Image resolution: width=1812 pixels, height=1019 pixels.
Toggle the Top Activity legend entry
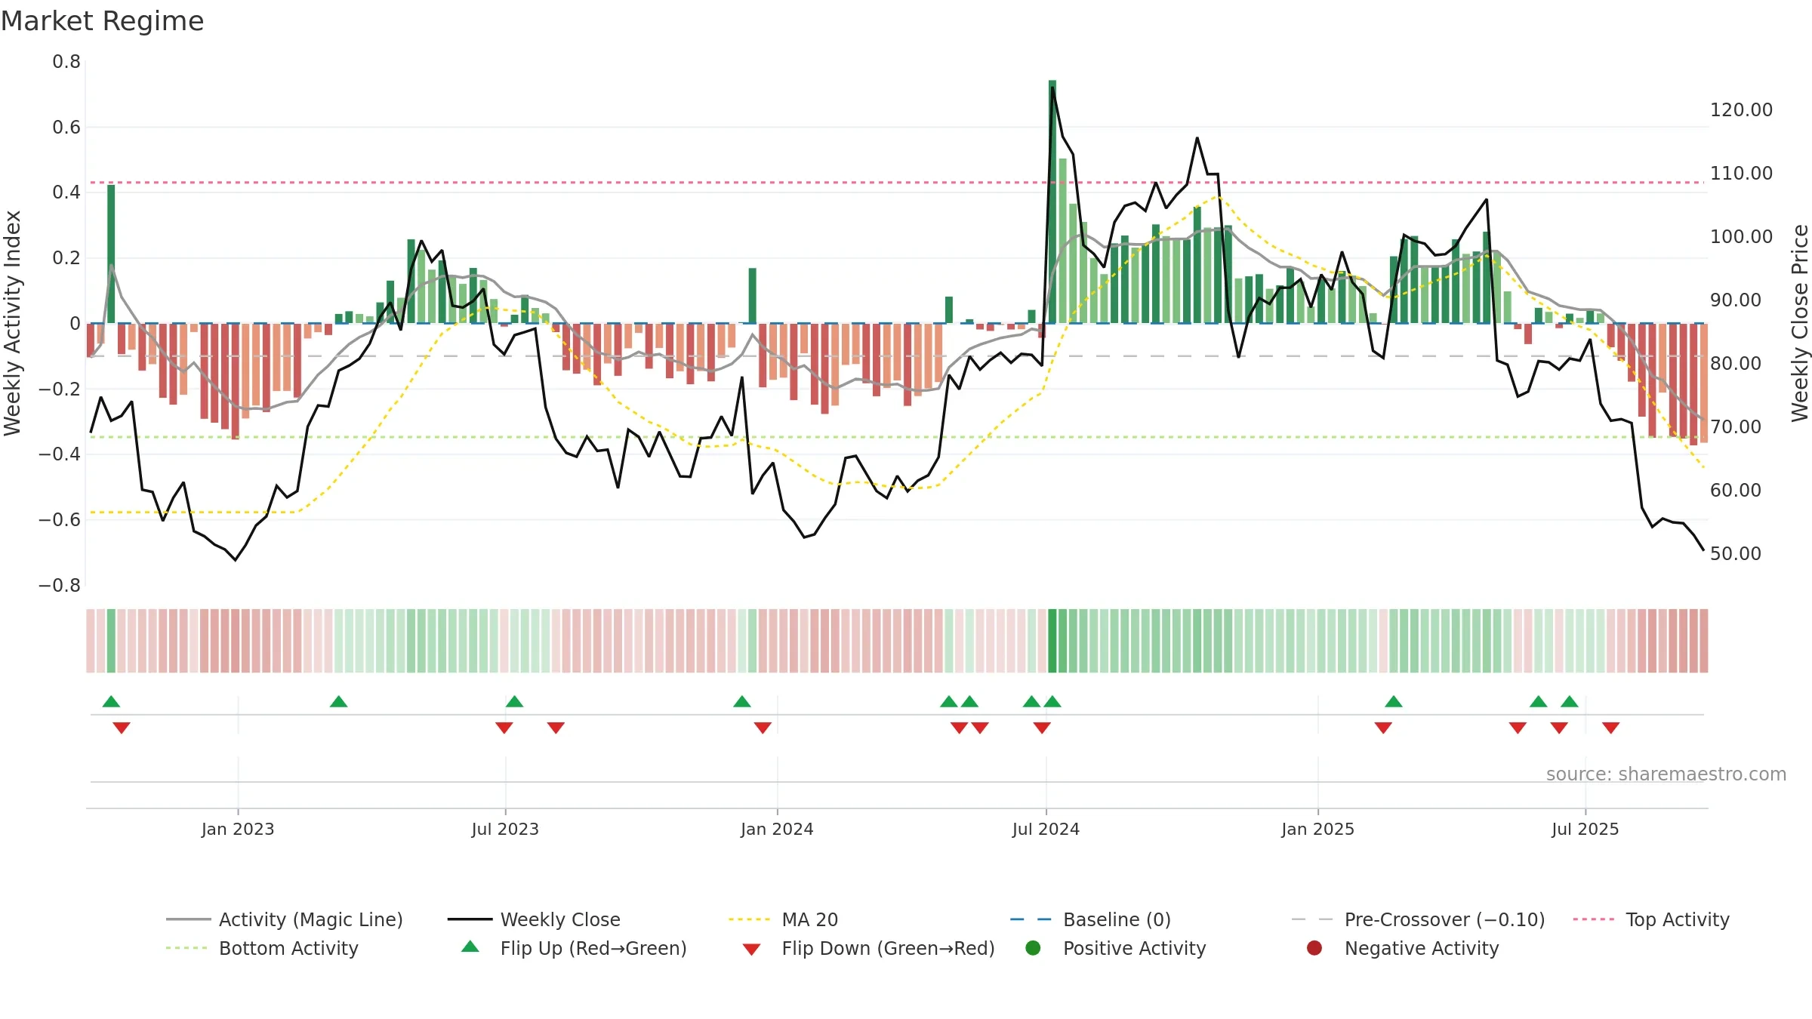(x=1651, y=919)
